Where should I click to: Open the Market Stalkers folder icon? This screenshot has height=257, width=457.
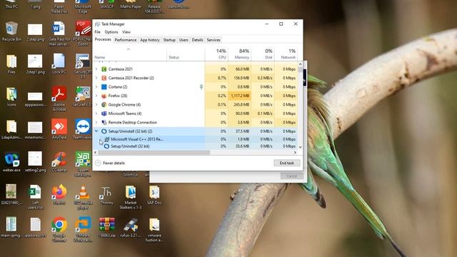(x=130, y=192)
